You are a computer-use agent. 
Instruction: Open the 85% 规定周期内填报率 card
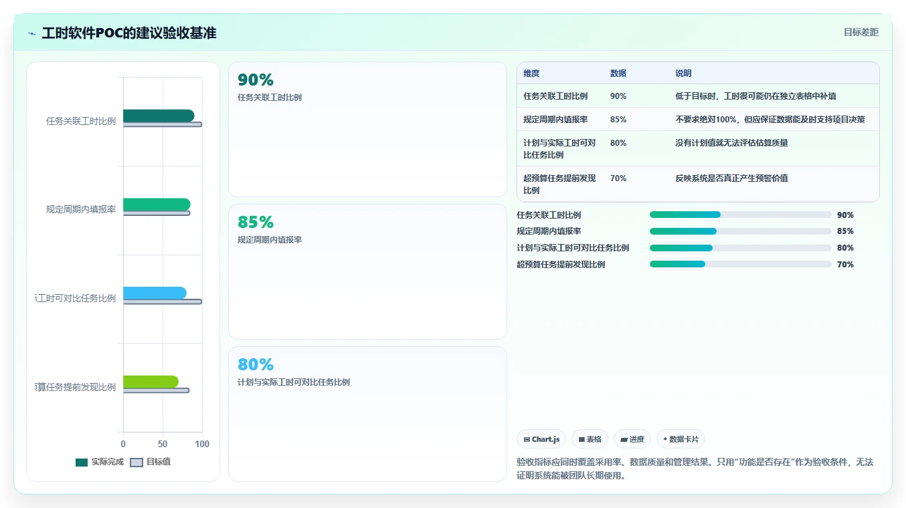pyautogui.click(x=367, y=272)
